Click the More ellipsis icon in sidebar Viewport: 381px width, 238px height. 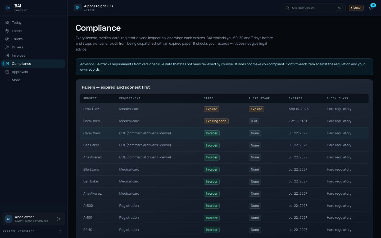(7, 80)
